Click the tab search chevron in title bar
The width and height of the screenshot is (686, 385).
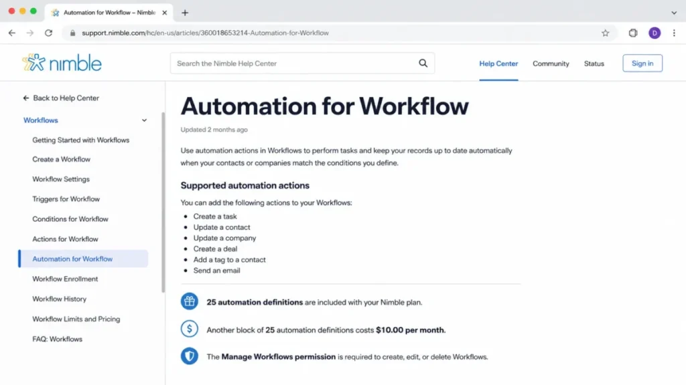[x=674, y=13]
